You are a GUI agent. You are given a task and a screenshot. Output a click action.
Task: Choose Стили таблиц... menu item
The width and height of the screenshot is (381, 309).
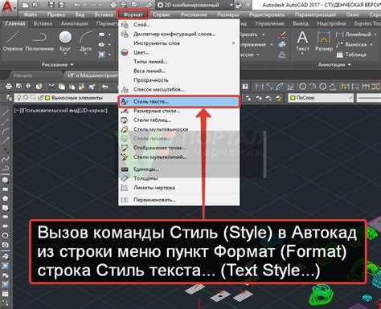178,120
